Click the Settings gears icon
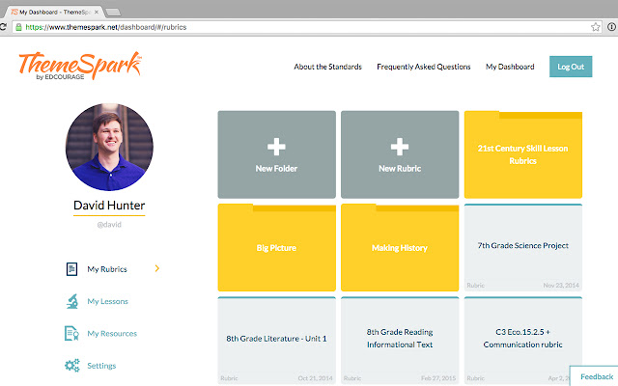Image resolution: width=618 pixels, height=386 pixels. [x=72, y=366]
